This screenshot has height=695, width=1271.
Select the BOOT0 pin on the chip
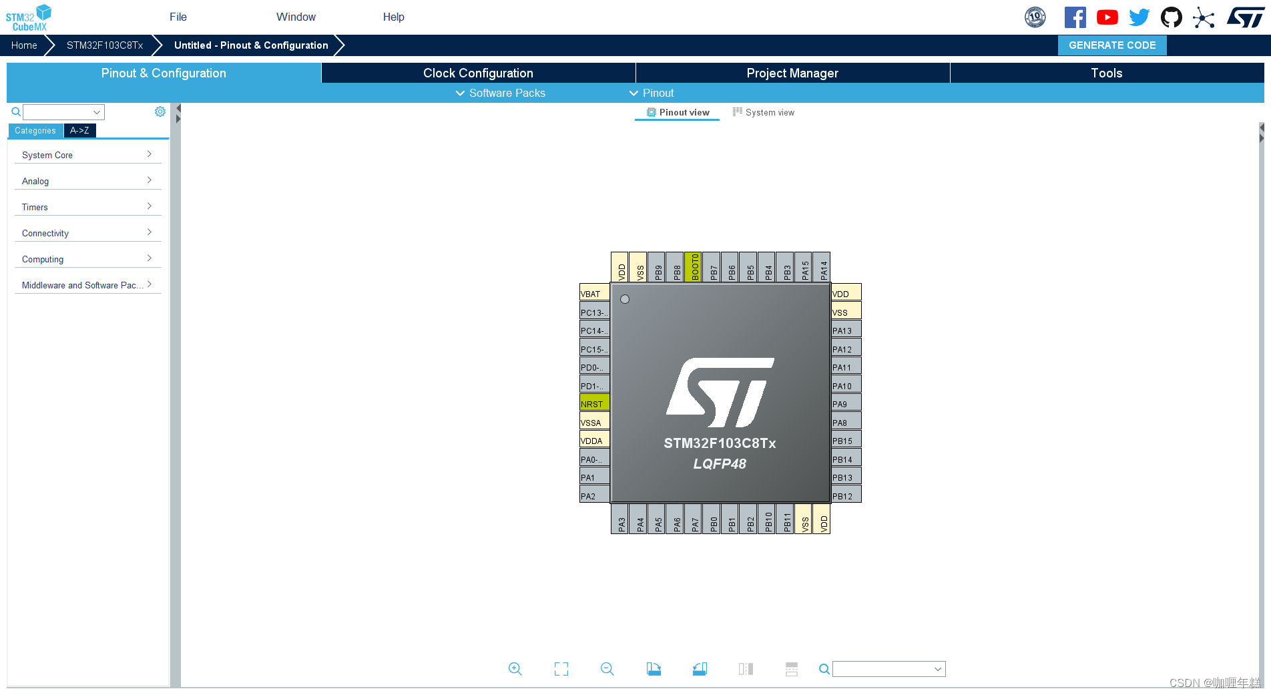click(x=694, y=266)
